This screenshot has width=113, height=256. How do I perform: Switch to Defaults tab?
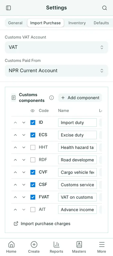pos(101,23)
